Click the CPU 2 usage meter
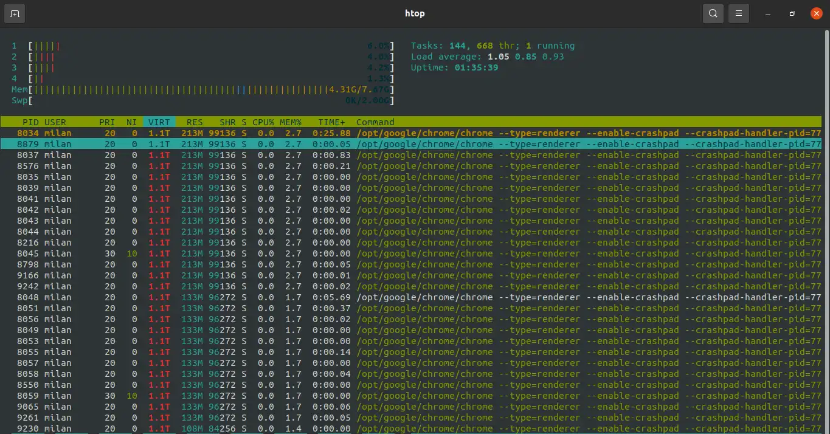The height and width of the screenshot is (434, 830). (x=202, y=57)
